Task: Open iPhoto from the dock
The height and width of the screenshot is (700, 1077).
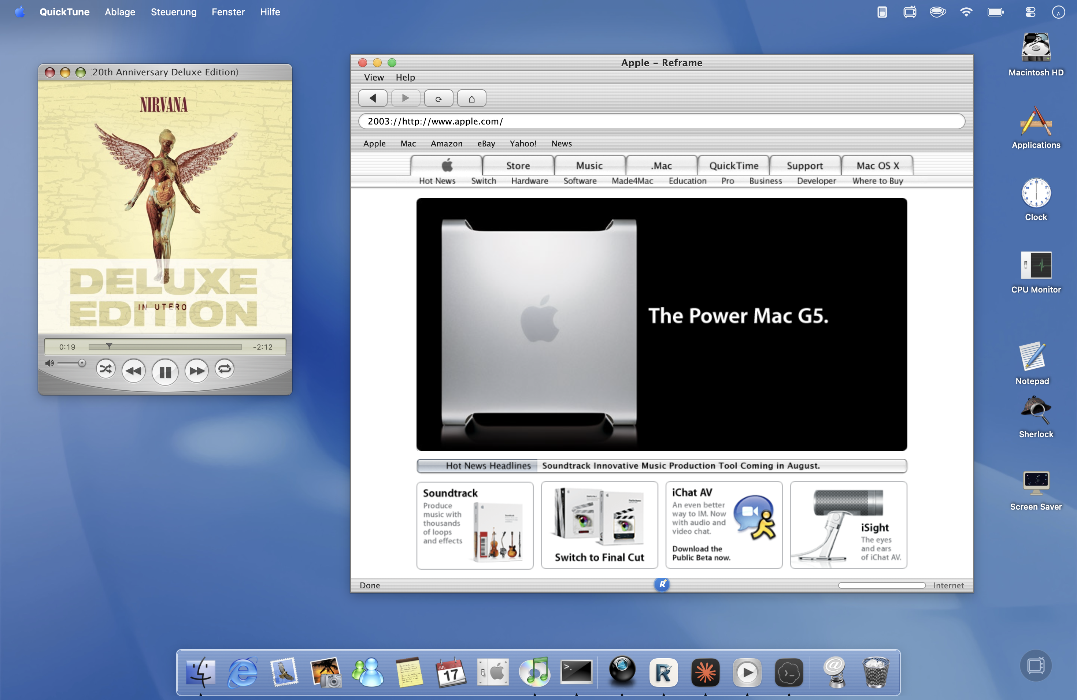Action: [x=326, y=672]
